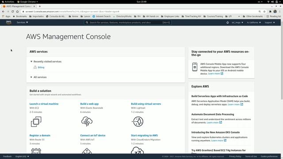This screenshot has height=159, width=283.
Task: Open the Privacy Policy link
Action: [x=235, y=156]
